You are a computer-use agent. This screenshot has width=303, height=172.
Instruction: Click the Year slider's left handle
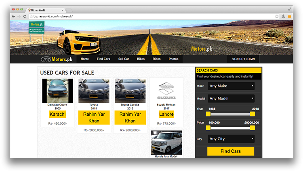tap(208, 114)
